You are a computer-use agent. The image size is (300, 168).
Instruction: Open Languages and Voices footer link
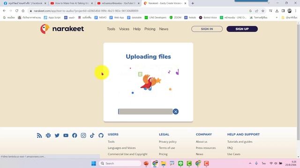tap(122, 148)
